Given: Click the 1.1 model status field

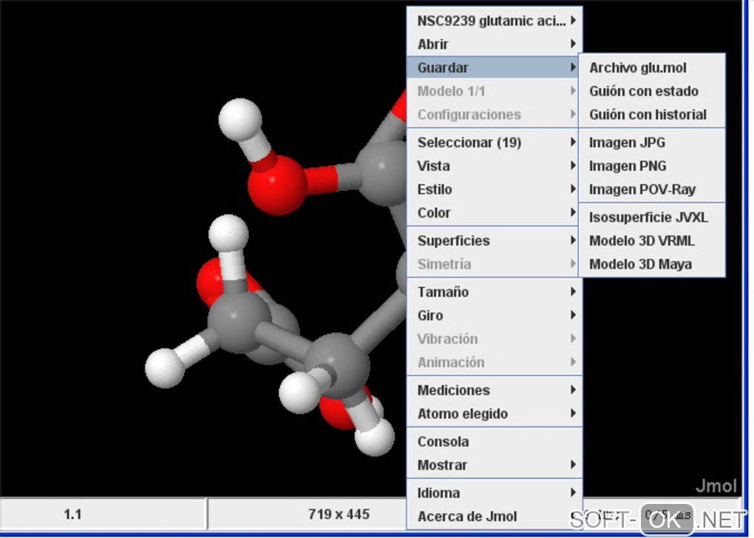Looking at the screenshot, I should pos(103,514).
